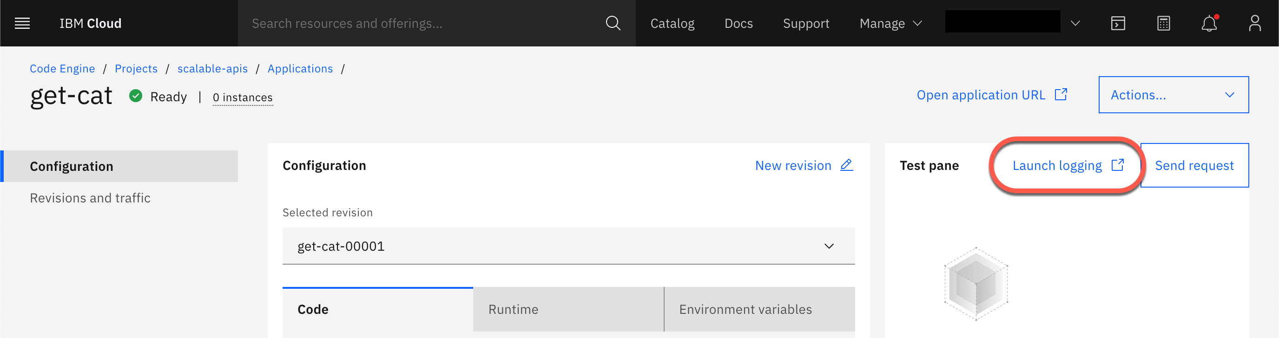The image size is (1279, 338).
Task: Open the Docs menu item
Action: pos(738,23)
